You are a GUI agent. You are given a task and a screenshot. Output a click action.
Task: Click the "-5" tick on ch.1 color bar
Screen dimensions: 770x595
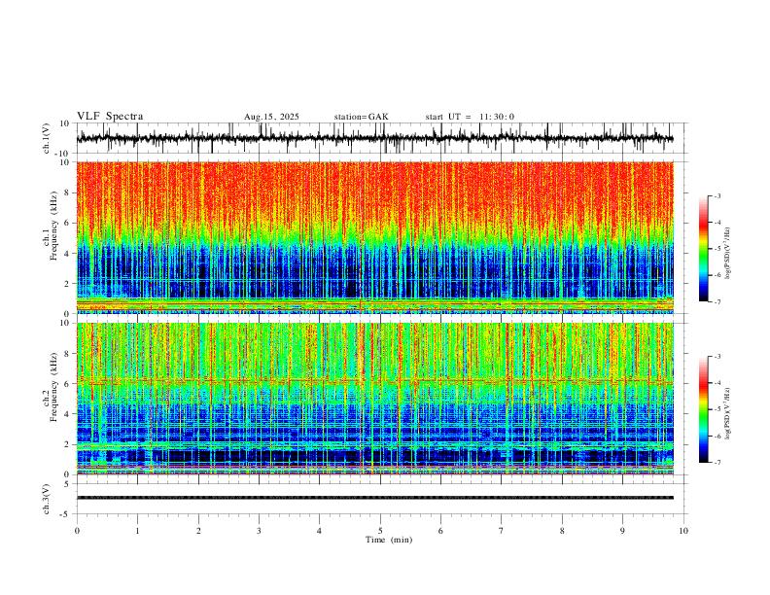click(x=717, y=249)
